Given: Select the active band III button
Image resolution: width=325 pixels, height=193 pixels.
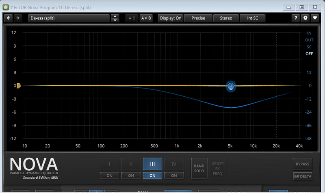Looking at the screenshot, I should (152, 164).
